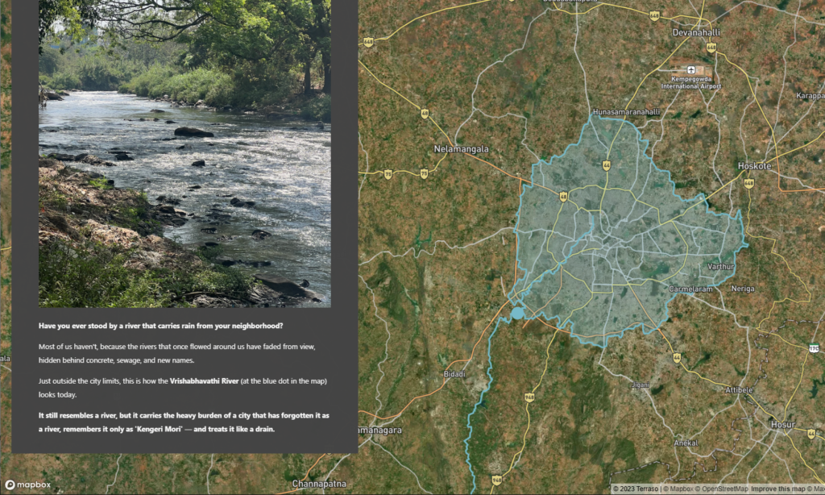
Task: Click the "Improve this map" link
Action: 774,488
